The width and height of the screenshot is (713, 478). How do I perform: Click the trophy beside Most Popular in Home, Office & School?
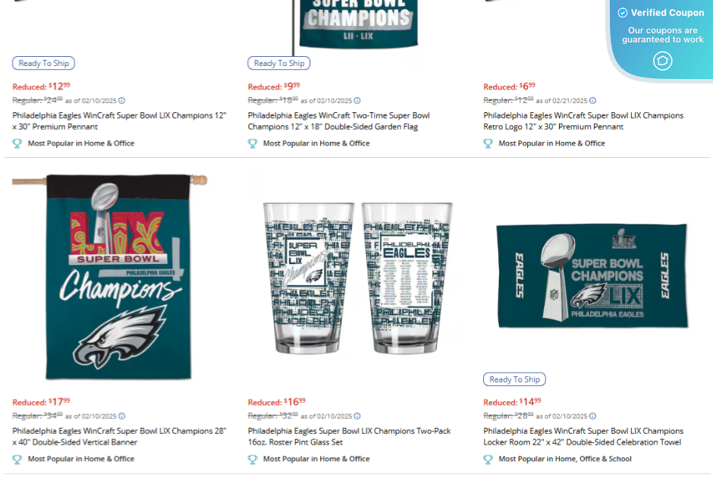[x=487, y=459]
